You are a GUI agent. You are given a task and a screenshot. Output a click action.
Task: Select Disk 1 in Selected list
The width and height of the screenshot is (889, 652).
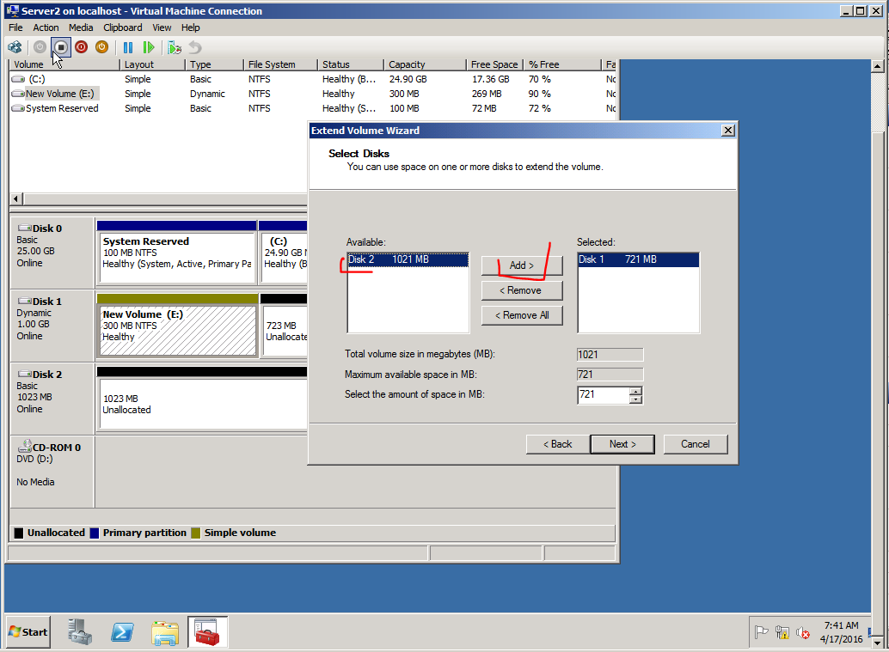pyautogui.click(x=638, y=259)
